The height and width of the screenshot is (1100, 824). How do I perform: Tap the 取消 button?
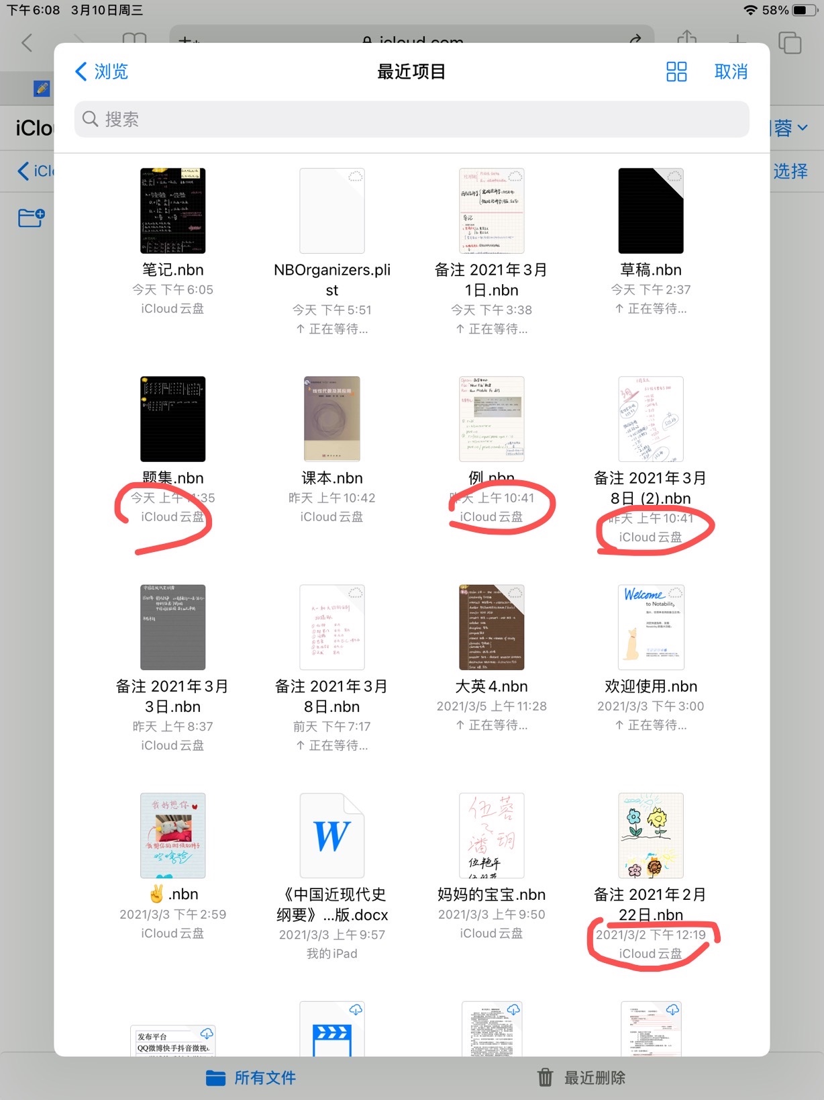pyautogui.click(x=731, y=72)
